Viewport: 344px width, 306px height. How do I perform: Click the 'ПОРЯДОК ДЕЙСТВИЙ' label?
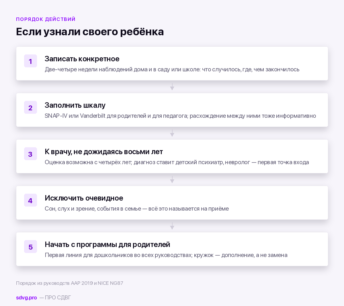pyautogui.click(x=46, y=19)
